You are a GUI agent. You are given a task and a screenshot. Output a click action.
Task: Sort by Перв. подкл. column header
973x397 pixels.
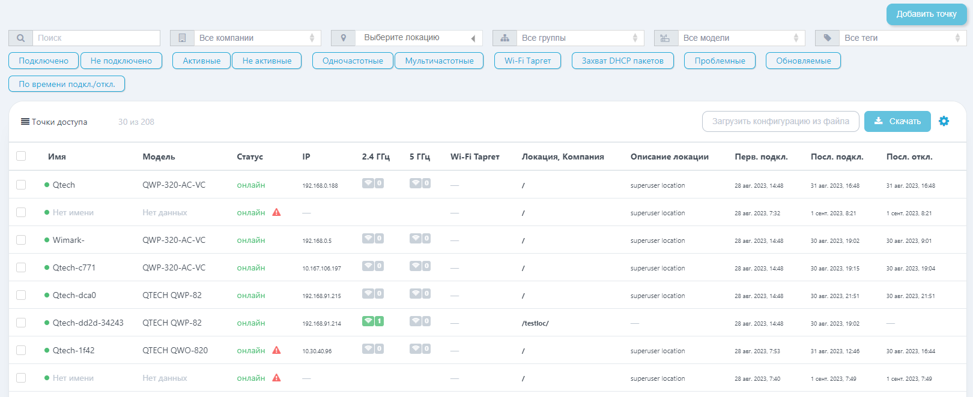point(761,157)
